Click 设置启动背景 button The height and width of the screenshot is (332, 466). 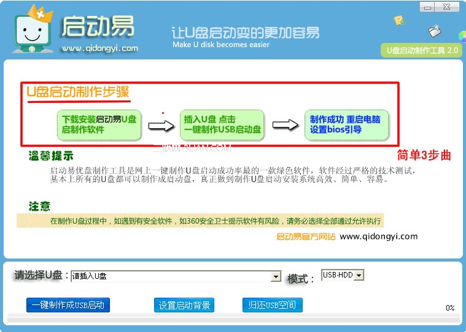click(184, 305)
